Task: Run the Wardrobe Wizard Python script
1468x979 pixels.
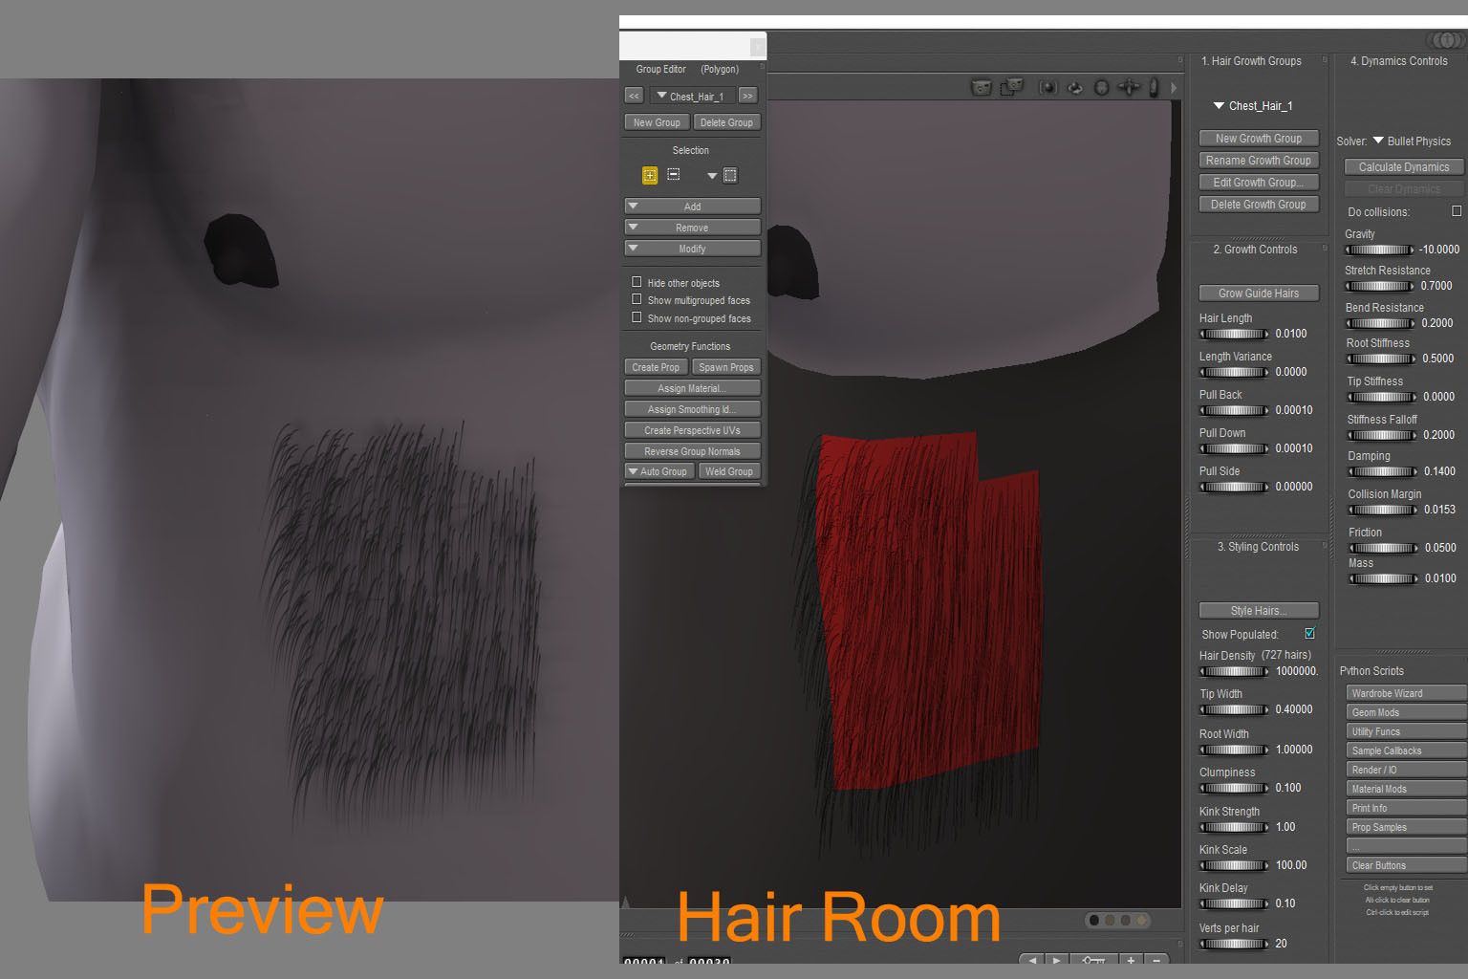Action: click(1406, 693)
